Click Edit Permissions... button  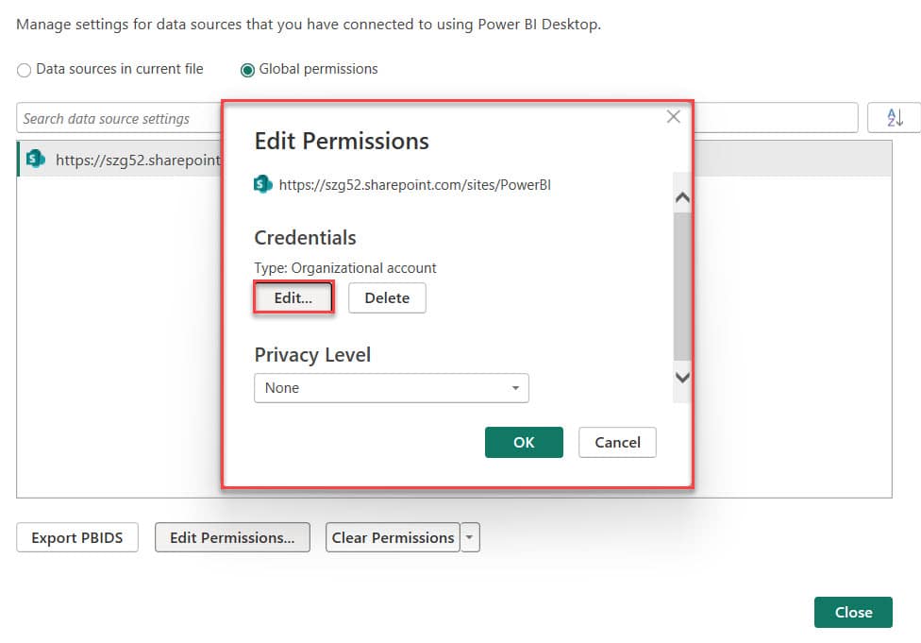click(232, 537)
